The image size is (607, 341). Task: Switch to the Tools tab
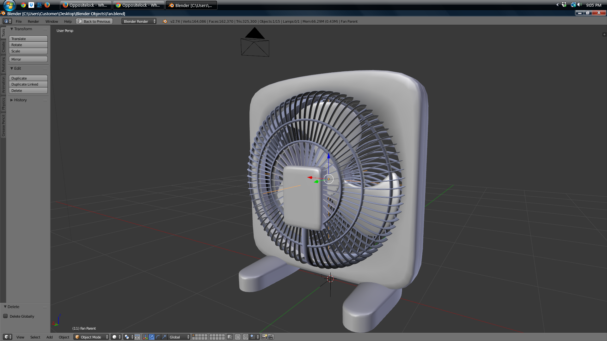3,33
